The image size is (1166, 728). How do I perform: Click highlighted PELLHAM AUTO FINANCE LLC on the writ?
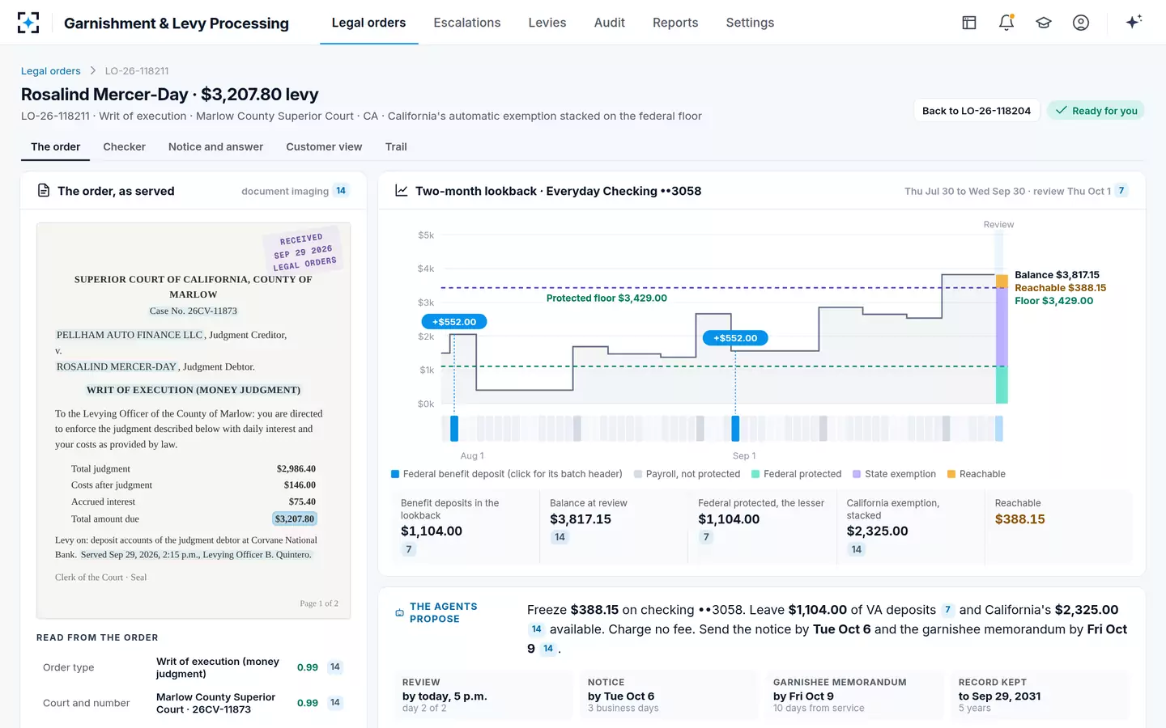tap(130, 335)
